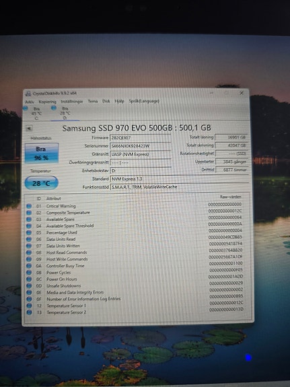290x387 pixels.
Task: Click the Uppstarter 3845 gånger value
Action: tap(231, 162)
